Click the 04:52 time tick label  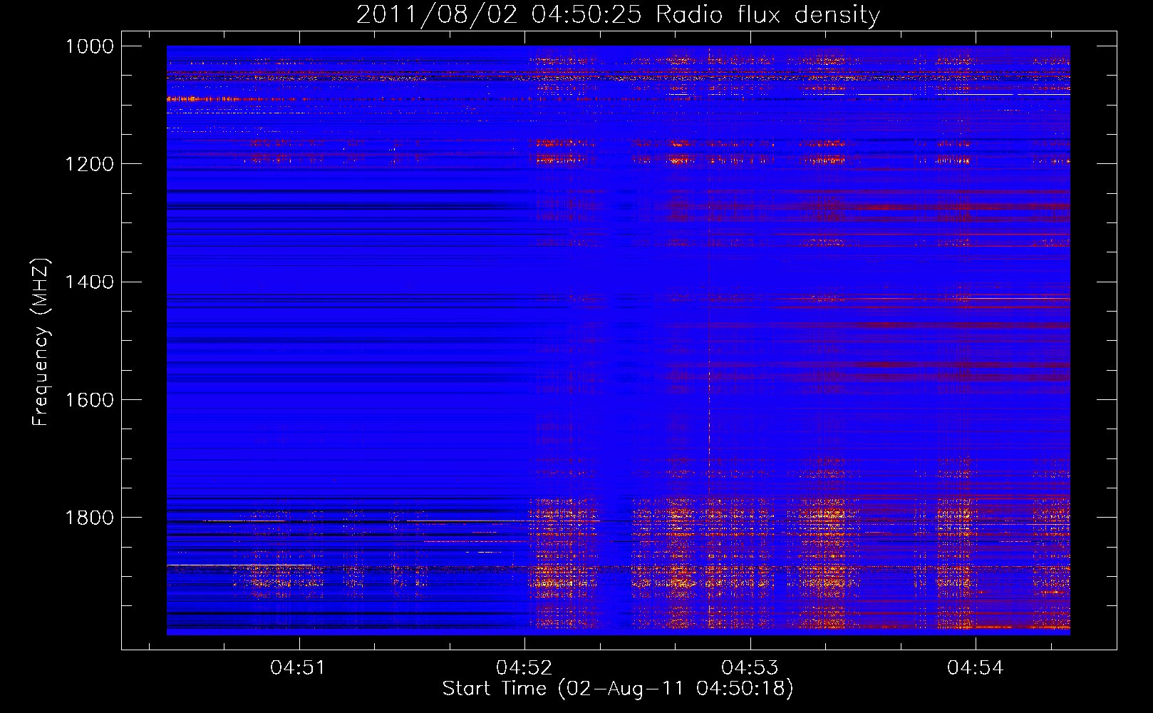pyautogui.click(x=524, y=667)
